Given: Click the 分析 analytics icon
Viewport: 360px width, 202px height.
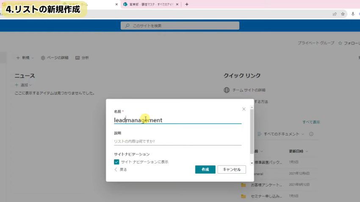Looking at the screenshot, I should coord(78,58).
